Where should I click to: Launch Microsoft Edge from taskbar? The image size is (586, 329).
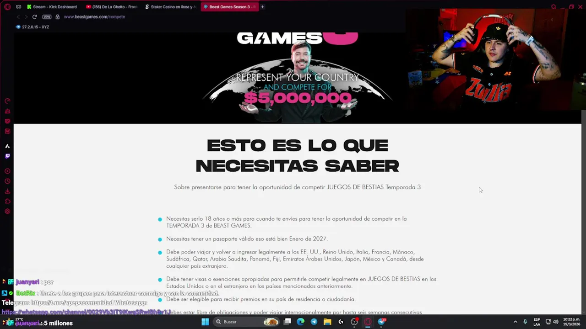point(301,322)
